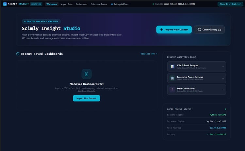
Task: Click Import First Dataset button
Action: tap(87, 98)
